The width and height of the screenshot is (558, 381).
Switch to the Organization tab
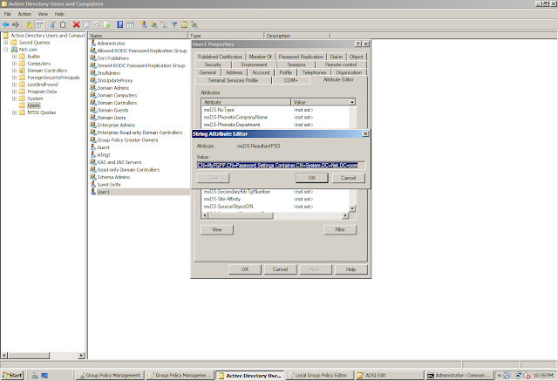point(349,72)
